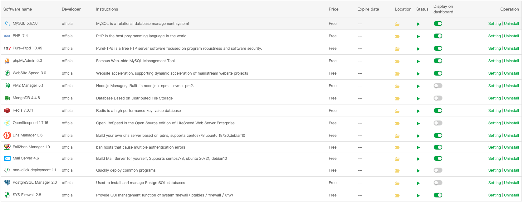Open folder location for PHP-7.4
Image resolution: width=524 pixels, height=203 pixels.
point(397,36)
